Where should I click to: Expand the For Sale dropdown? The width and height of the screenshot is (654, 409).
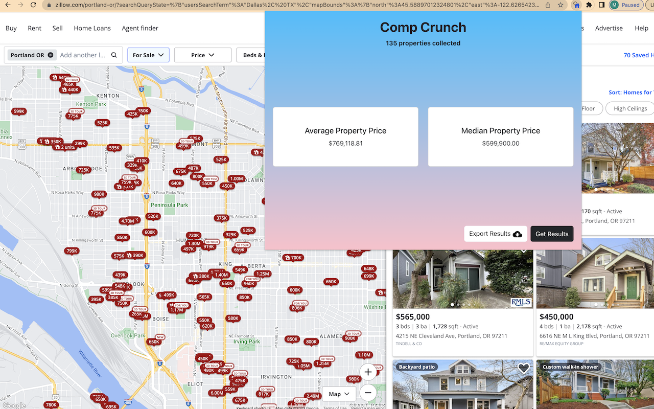point(148,55)
